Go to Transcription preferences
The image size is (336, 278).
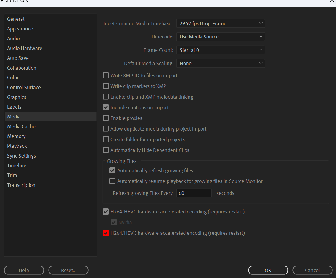point(21,185)
